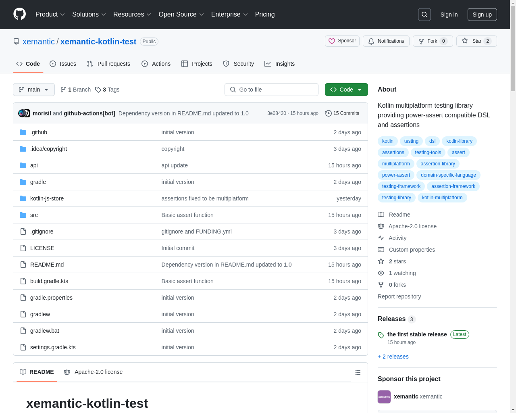Click the book icon next to Readme
Image resolution: width=516 pixels, height=413 pixels.
381,215
